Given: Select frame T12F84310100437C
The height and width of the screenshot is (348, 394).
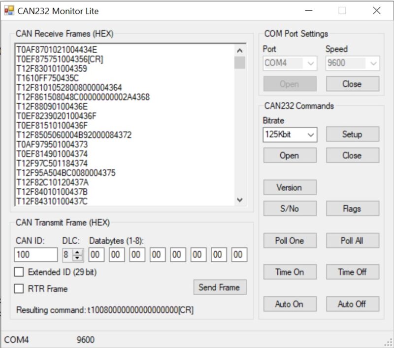Looking at the screenshot, I should tap(52, 201).
